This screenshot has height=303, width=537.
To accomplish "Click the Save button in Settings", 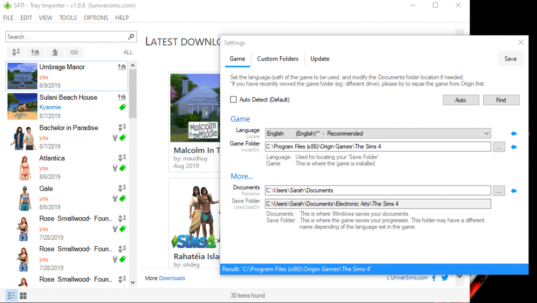I will coord(510,59).
